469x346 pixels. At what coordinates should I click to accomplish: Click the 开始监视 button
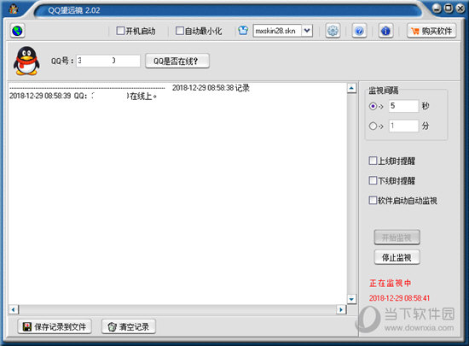[397, 238]
